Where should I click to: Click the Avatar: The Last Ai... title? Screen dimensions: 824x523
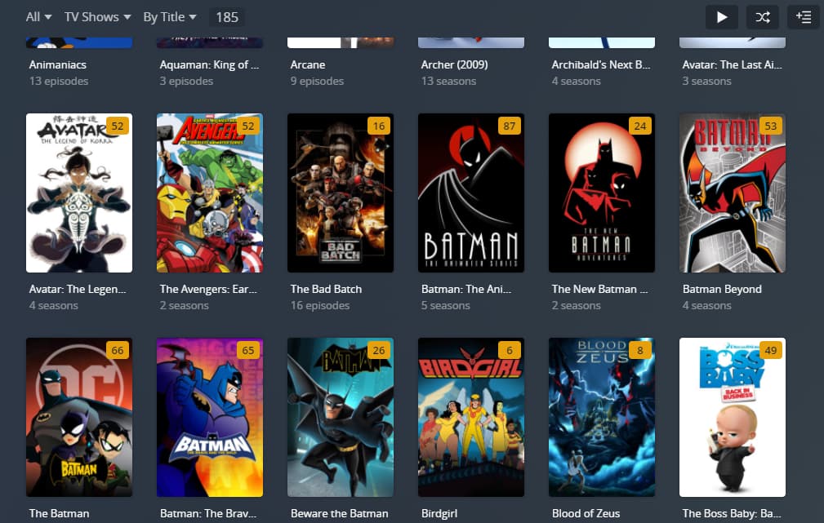click(x=732, y=64)
